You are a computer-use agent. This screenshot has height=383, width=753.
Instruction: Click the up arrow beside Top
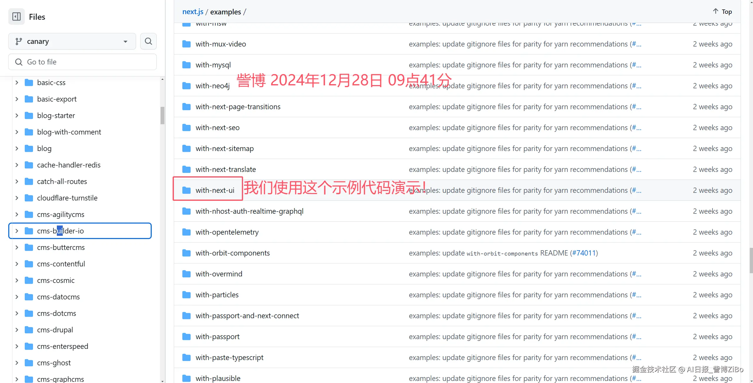click(x=716, y=11)
